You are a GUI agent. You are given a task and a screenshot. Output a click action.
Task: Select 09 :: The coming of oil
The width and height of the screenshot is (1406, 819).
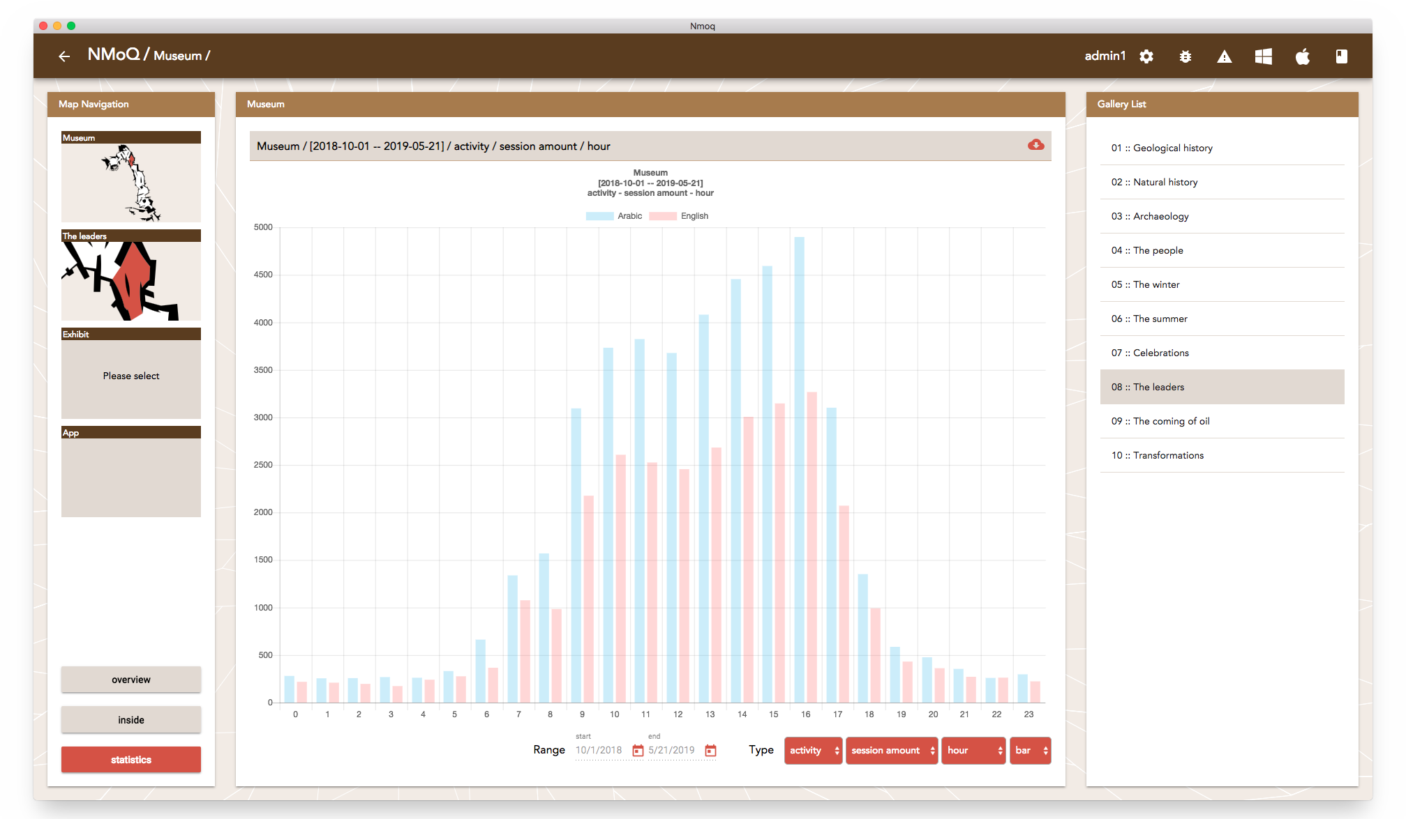(x=1222, y=421)
